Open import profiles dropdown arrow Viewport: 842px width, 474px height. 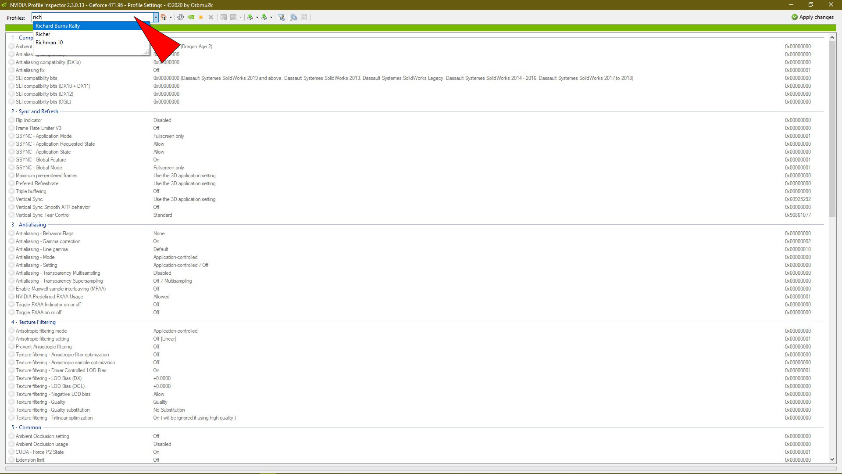(271, 18)
